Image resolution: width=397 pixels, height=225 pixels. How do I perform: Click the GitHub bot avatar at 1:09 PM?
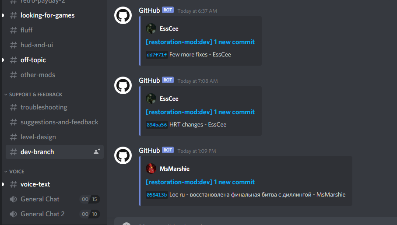pyautogui.click(x=123, y=155)
